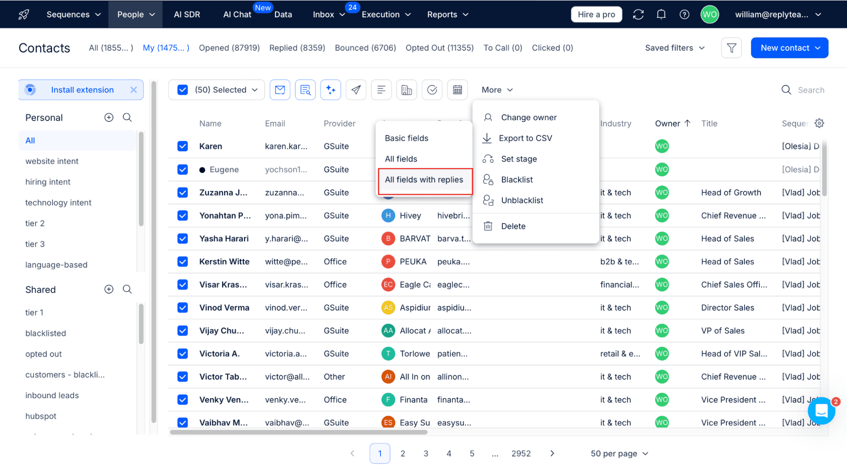Open the chat support bubble
This screenshot has width=847, height=471.
pyautogui.click(x=822, y=410)
